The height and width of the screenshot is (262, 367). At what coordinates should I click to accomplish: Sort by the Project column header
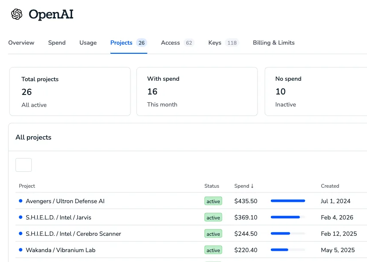[x=27, y=186]
